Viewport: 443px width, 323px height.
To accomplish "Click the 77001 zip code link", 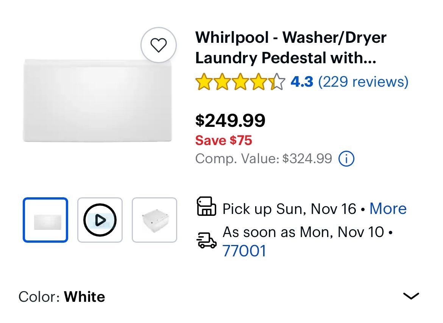I will [245, 250].
